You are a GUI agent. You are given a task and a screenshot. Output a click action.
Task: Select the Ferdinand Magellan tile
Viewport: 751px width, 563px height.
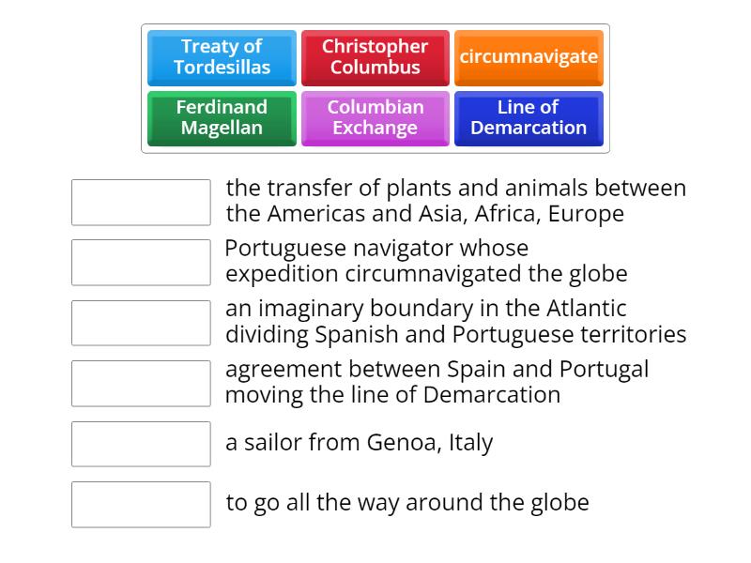[222, 119]
